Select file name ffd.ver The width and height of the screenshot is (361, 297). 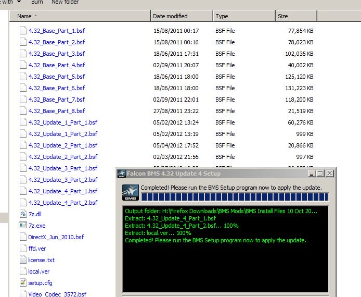37,249
